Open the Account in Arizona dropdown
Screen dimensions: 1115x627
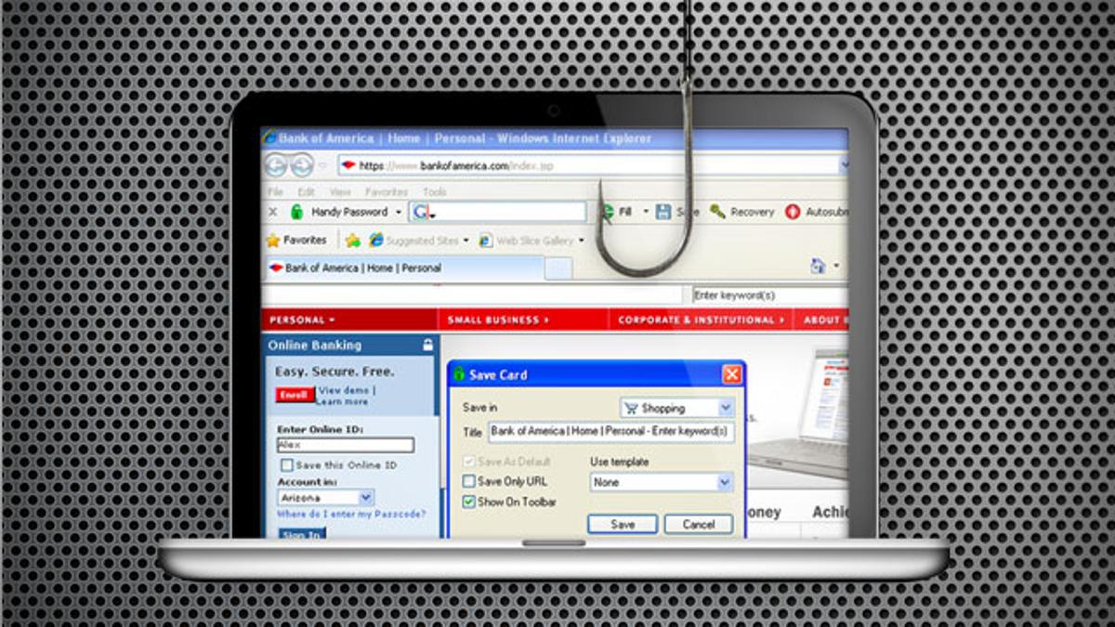[325, 498]
